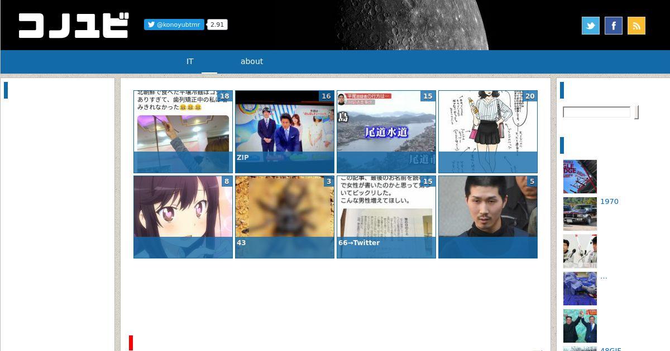
Task: Open the 66→Twitter article tile
Action: pos(386,217)
